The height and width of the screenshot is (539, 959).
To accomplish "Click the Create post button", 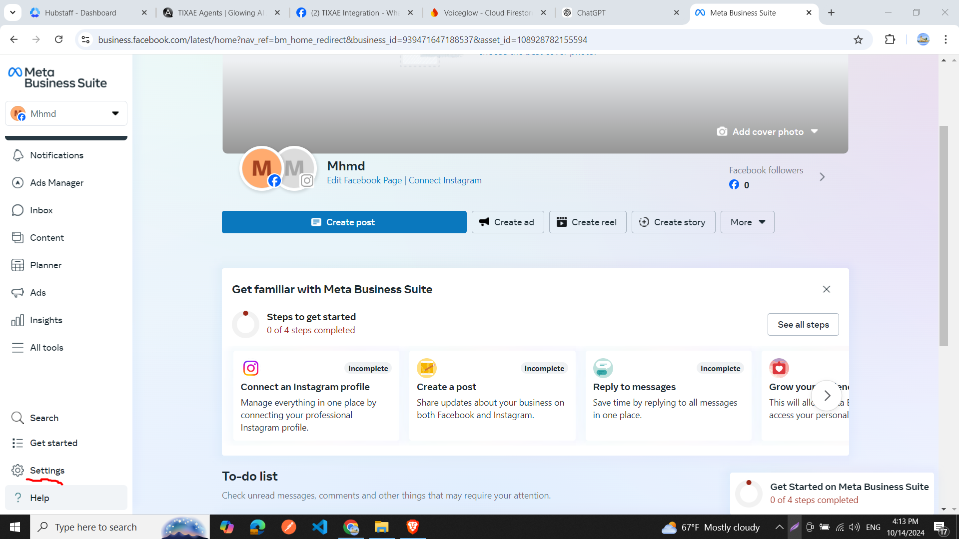I will [344, 222].
